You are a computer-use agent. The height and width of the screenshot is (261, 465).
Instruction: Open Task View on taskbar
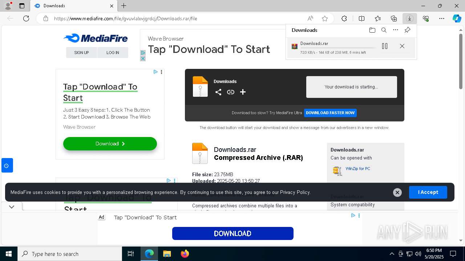pos(131,254)
